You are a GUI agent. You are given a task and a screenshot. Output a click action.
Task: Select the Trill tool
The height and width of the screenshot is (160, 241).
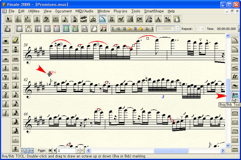[x=235, y=77]
